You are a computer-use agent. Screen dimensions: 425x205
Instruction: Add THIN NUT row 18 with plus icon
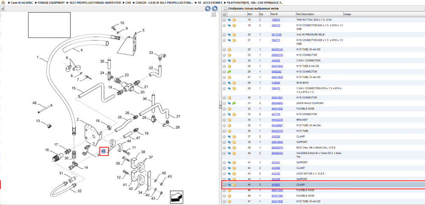[224, 20]
